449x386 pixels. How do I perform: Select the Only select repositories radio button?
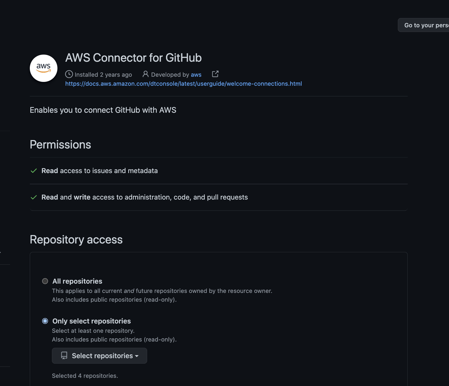click(x=45, y=321)
